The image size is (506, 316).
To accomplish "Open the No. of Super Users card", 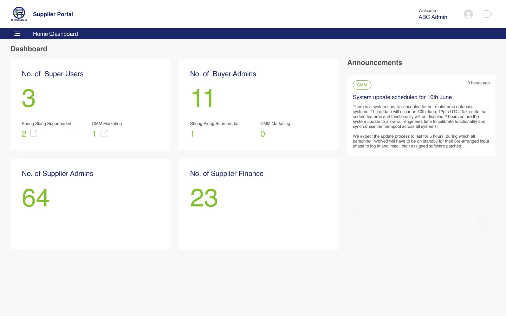I will tap(90, 104).
